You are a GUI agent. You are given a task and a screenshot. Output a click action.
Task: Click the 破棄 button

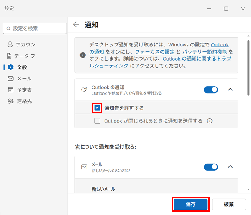[x=229, y=204]
